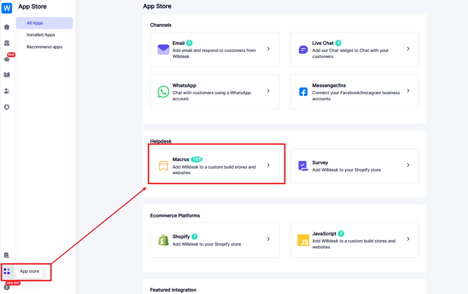Open the 'Messenger/Ins' card title
Screen dimensions: 468x294
(x=329, y=85)
